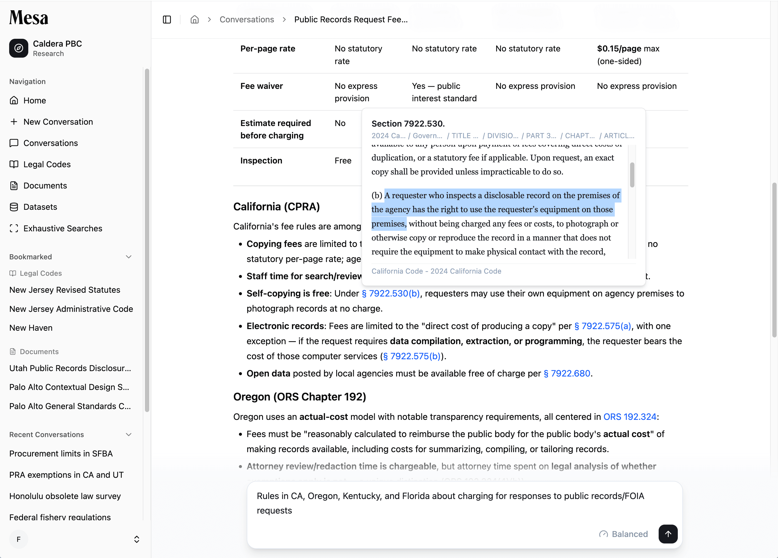Open the account switcher beside the F avatar
Viewport: 778px width, 558px height.
coord(137,539)
